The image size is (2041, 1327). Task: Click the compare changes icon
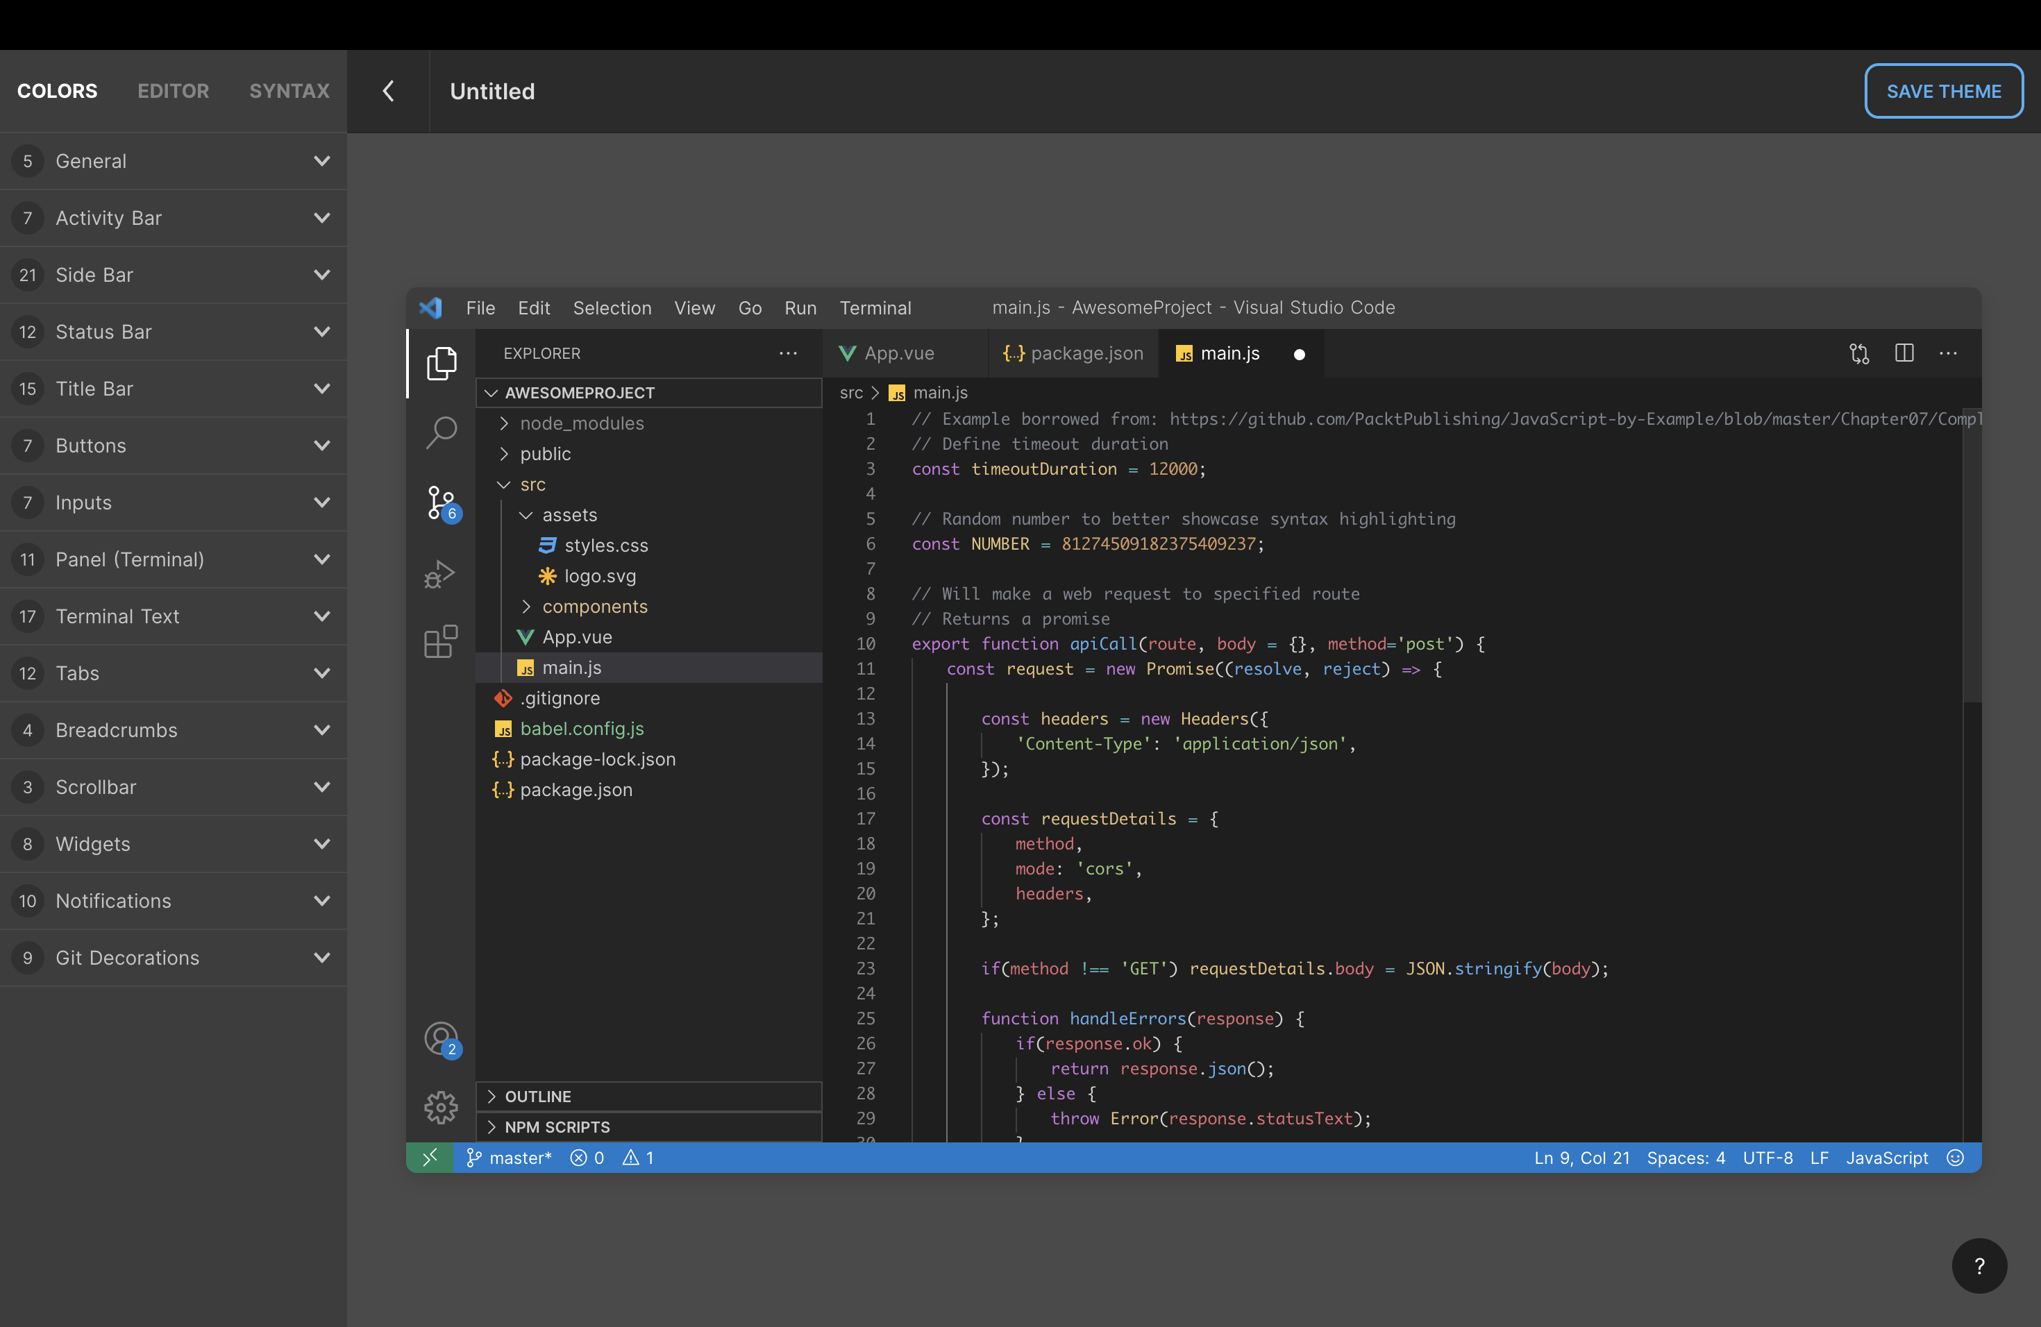point(1858,353)
